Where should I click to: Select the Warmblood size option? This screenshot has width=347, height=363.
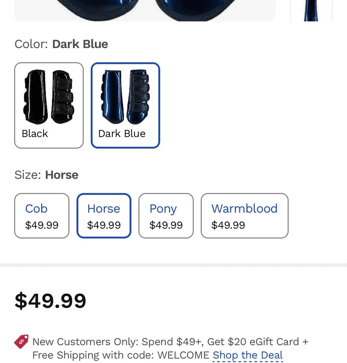pyautogui.click(x=244, y=216)
